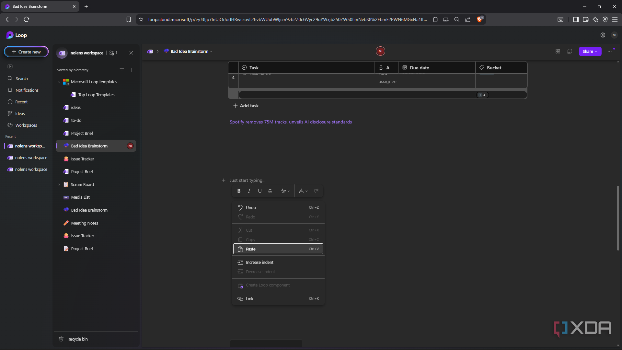Open the Media List page

click(96, 197)
